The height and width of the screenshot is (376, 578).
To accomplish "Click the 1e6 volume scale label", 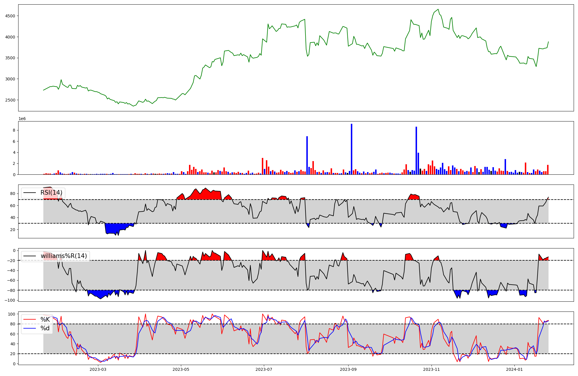I will pyautogui.click(x=22, y=119).
